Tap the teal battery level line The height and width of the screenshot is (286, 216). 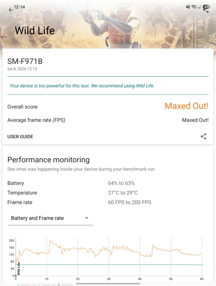click(109, 264)
